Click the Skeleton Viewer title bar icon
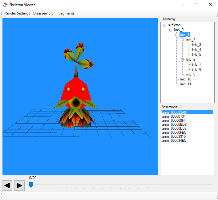218x200 pixels. click(5, 5)
